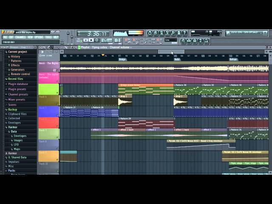Click the stop button in transport

coord(91,40)
